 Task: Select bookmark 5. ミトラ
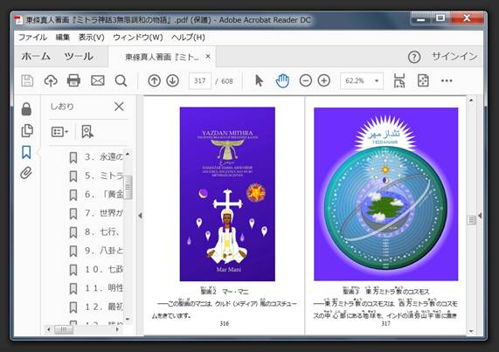point(96,176)
